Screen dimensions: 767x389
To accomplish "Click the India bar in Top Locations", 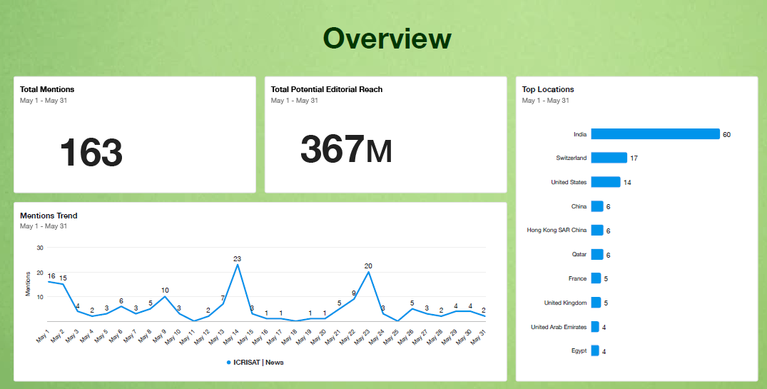I will pyautogui.click(x=655, y=134).
